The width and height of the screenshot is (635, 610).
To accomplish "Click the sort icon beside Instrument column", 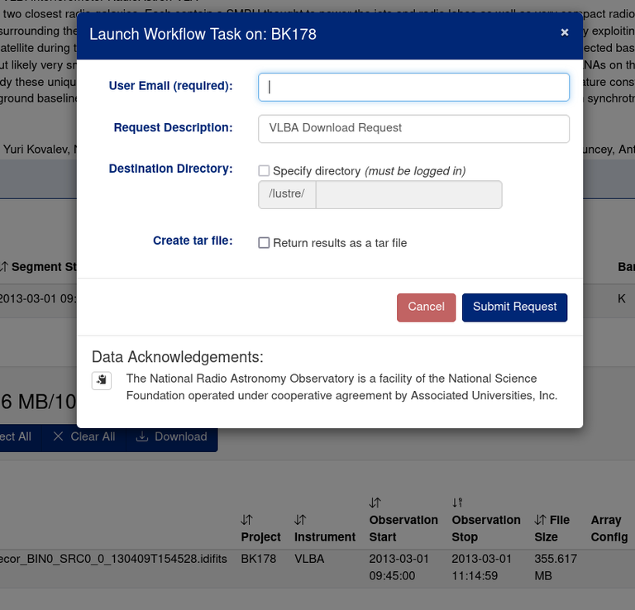I will [x=299, y=520].
